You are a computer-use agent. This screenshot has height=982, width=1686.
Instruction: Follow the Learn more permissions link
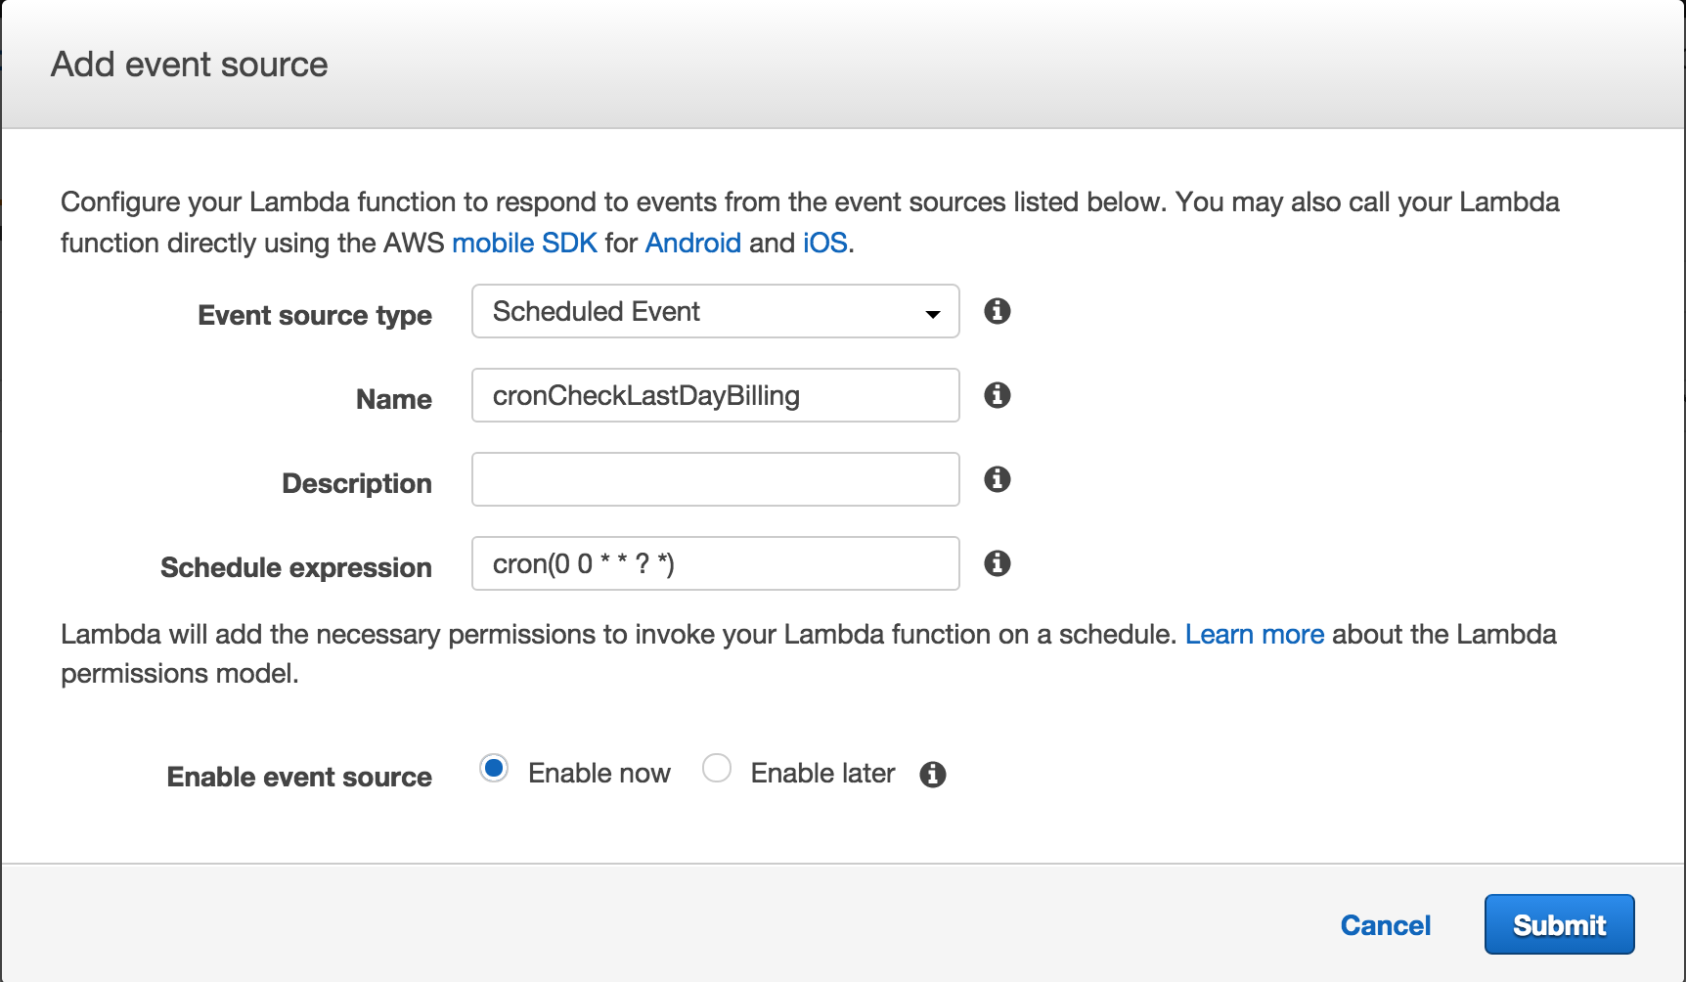coord(1255,634)
